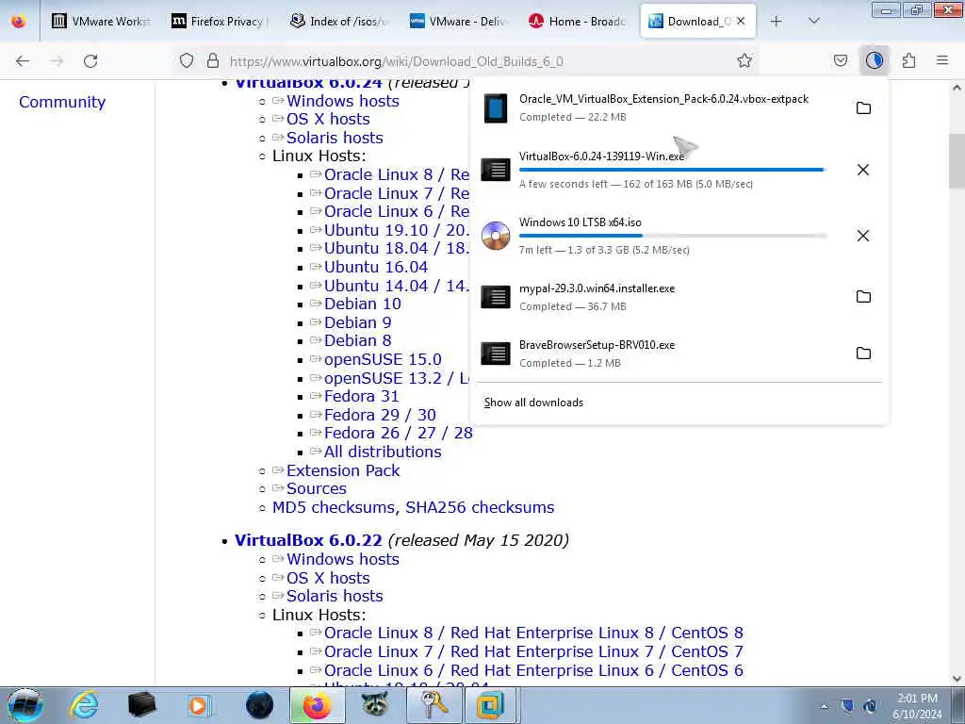Click the VirtualBox-6.0.24 Win.exe file icon
965x724 pixels.
coord(496,170)
